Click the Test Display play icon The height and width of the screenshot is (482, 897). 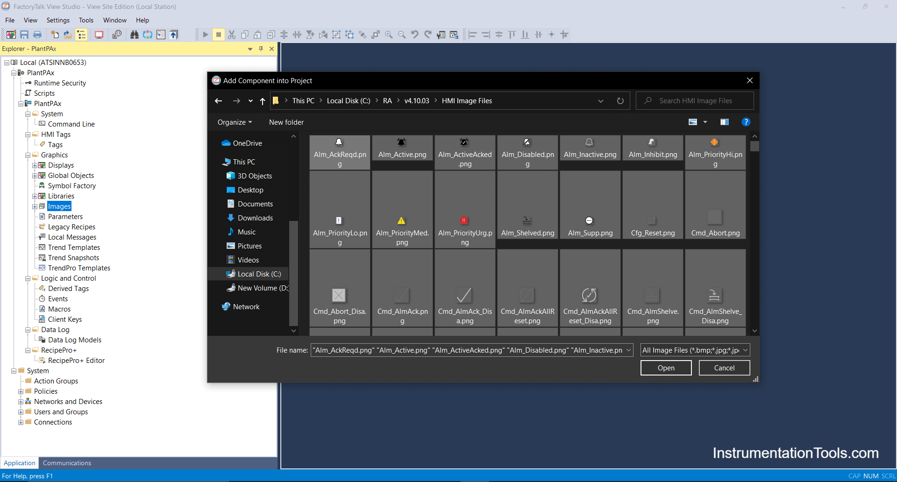[x=206, y=35]
